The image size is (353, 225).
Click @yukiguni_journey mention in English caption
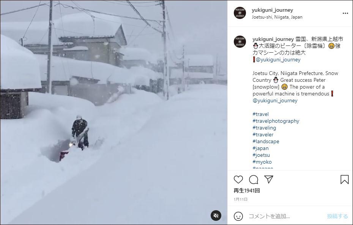(x=275, y=100)
